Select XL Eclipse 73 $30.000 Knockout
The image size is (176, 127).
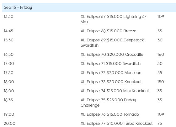[111, 82]
